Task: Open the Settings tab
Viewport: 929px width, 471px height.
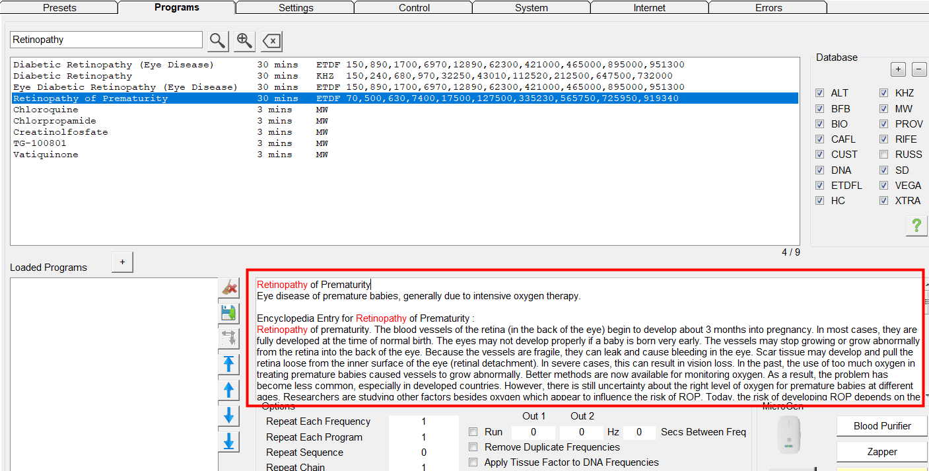Action: tap(295, 8)
